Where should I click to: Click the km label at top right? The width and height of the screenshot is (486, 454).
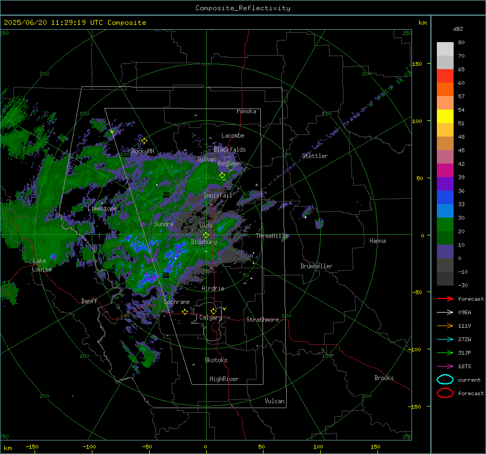tap(423, 23)
